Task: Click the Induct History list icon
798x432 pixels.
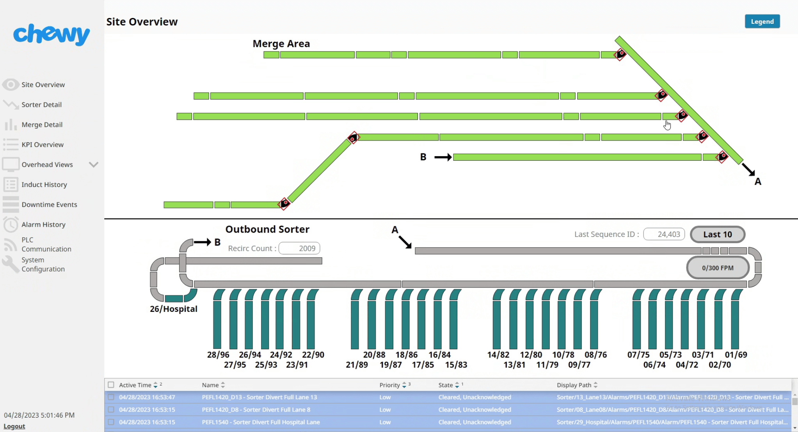Action: 11,184
